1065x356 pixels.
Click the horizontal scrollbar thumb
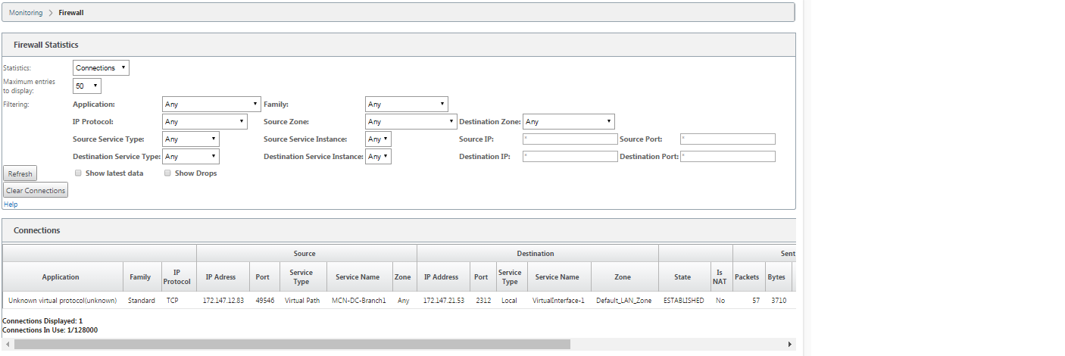(292, 344)
